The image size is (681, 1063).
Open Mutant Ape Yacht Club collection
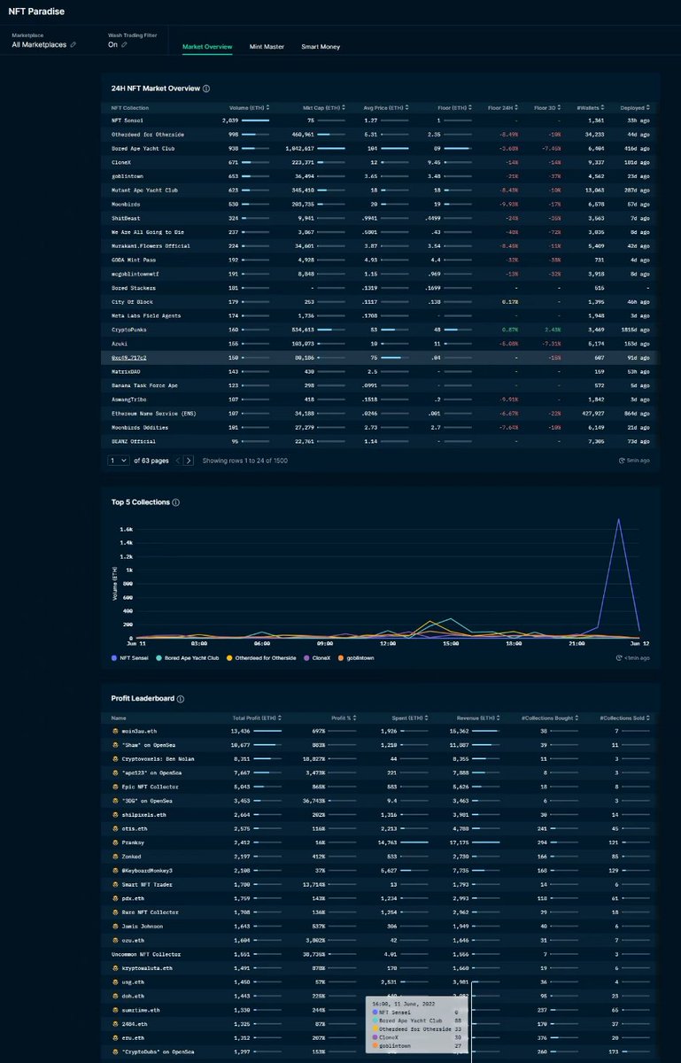coord(145,190)
